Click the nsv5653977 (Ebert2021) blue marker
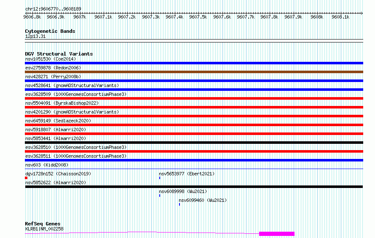This screenshot has height=238, width=375. 160,178
